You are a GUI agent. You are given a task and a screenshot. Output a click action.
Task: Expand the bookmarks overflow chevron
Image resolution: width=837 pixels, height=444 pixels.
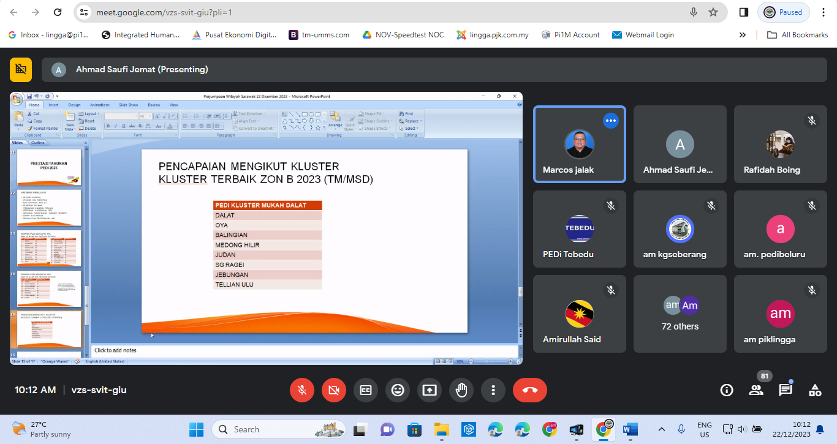point(743,35)
